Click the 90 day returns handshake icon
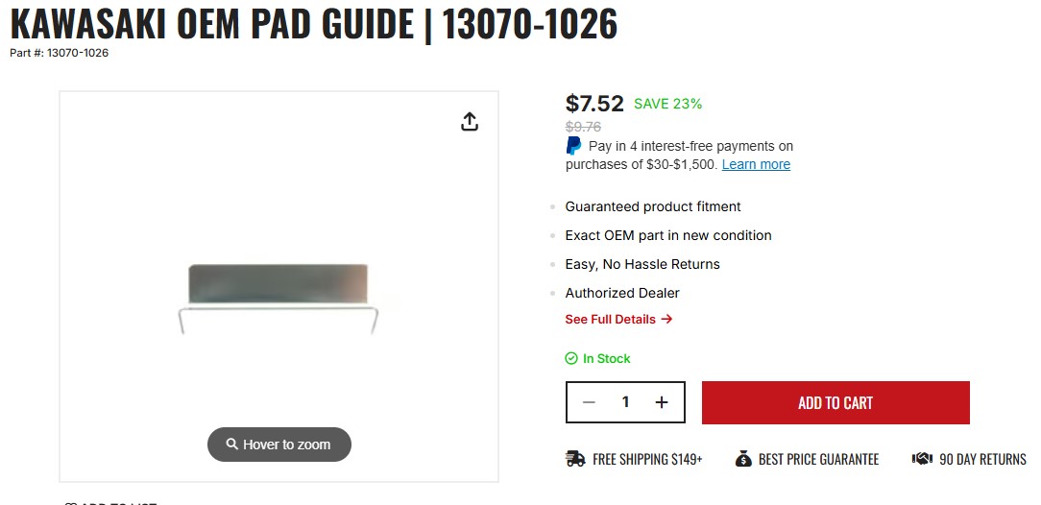Screen dimensions: 1041x505 click(922, 459)
